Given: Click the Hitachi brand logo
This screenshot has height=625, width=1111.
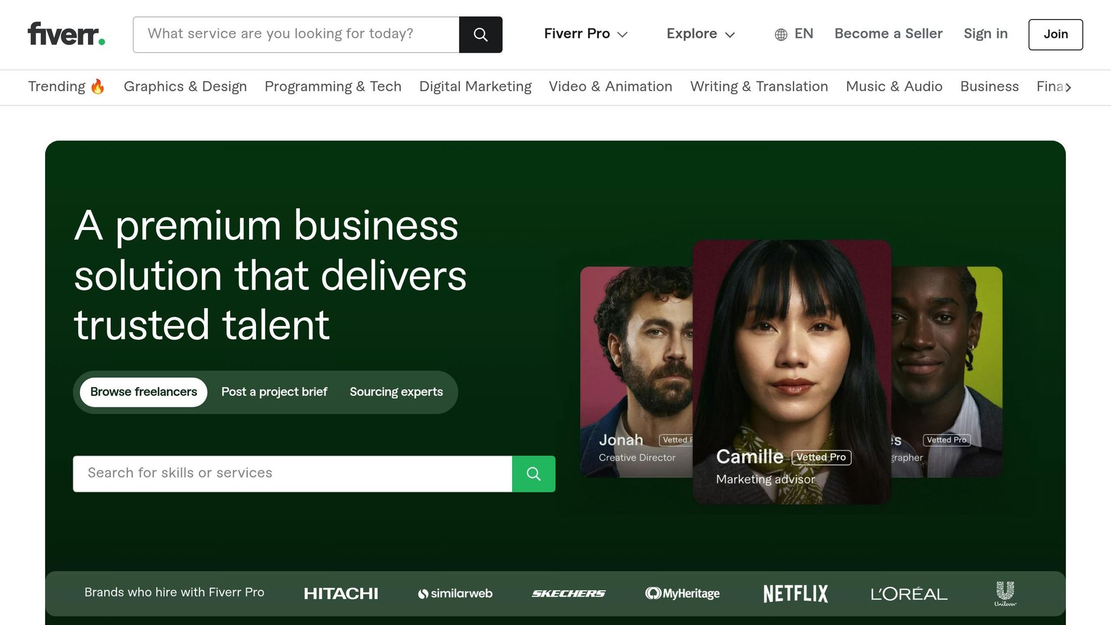Looking at the screenshot, I should [341, 593].
